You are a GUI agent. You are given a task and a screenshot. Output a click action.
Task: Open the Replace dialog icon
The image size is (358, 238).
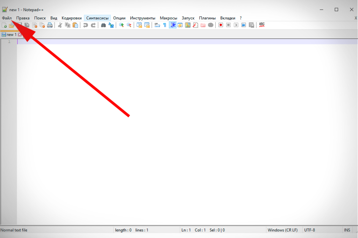[111, 25]
